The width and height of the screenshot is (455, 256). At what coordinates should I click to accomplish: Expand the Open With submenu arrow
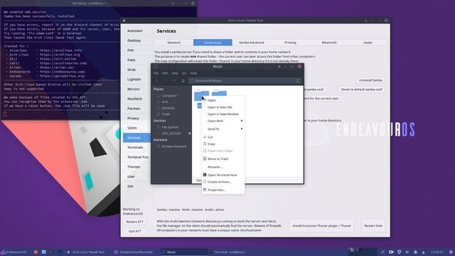coord(242,121)
